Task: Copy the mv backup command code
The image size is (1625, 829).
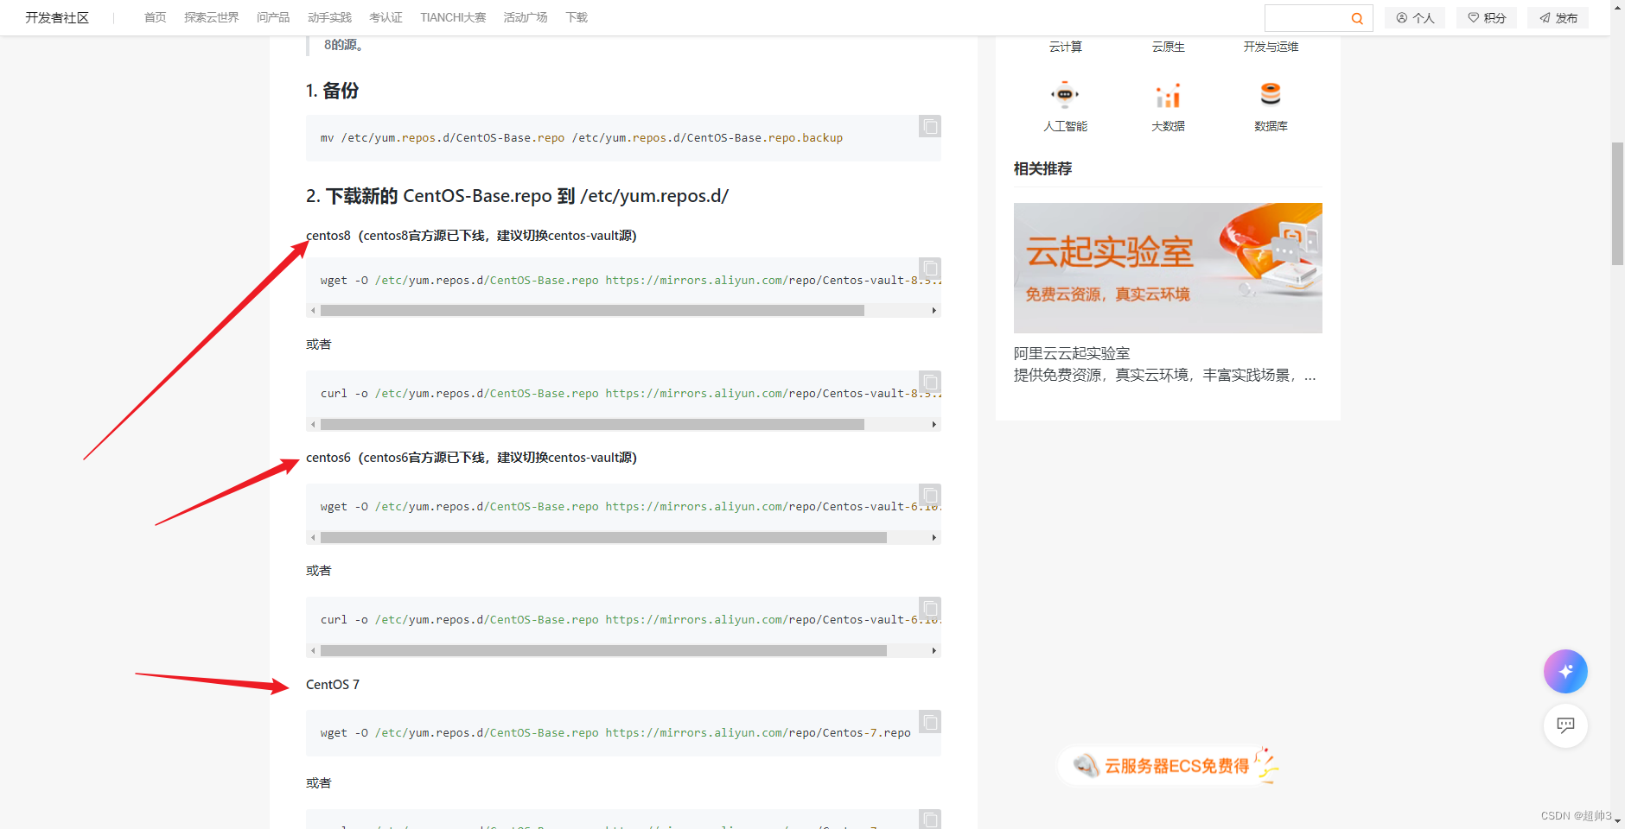Action: pyautogui.click(x=930, y=127)
